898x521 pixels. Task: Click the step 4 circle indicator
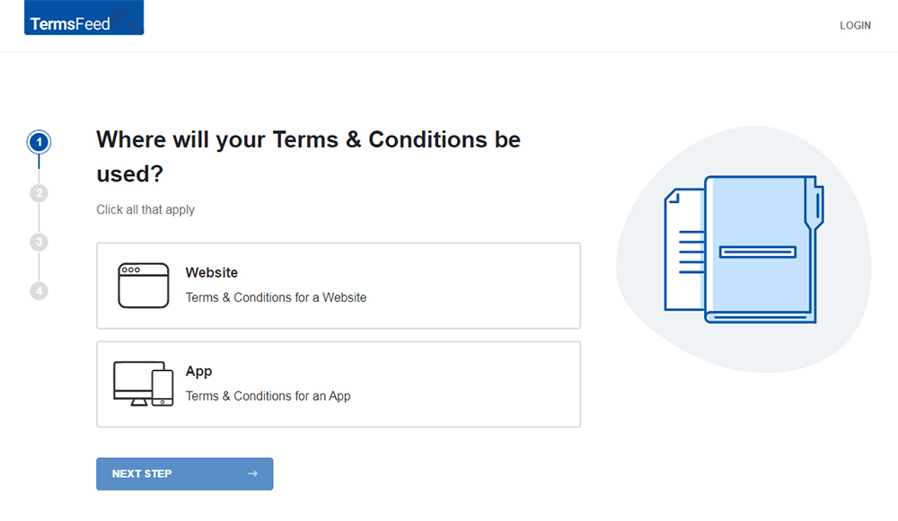point(39,290)
